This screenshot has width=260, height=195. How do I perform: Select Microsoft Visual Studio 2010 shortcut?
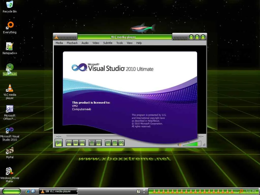point(10,134)
